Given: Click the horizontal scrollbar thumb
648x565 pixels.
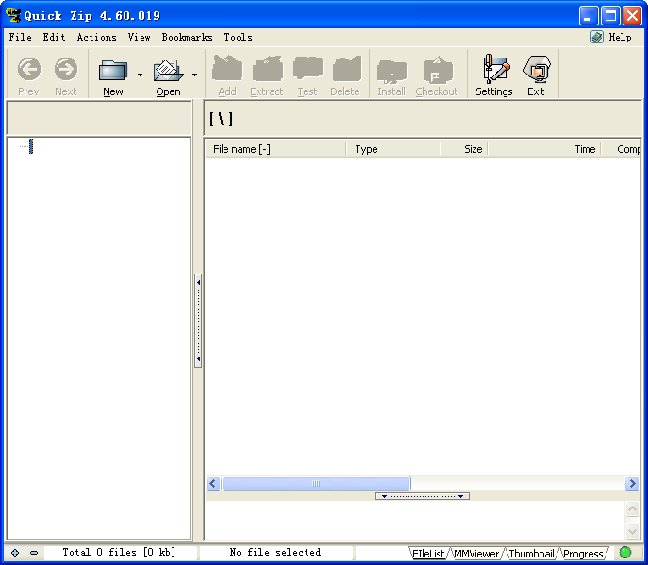Looking at the screenshot, I should point(316,484).
